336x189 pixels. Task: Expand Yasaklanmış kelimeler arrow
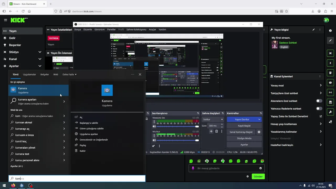click(x=321, y=132)
